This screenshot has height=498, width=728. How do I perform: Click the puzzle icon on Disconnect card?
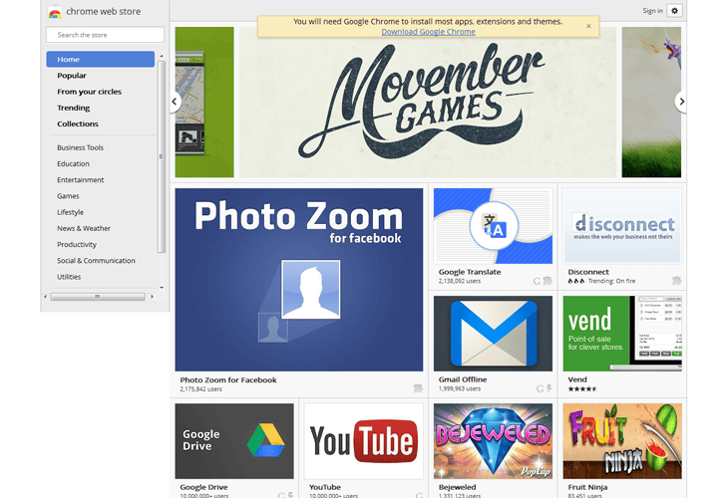coord(677,281)
